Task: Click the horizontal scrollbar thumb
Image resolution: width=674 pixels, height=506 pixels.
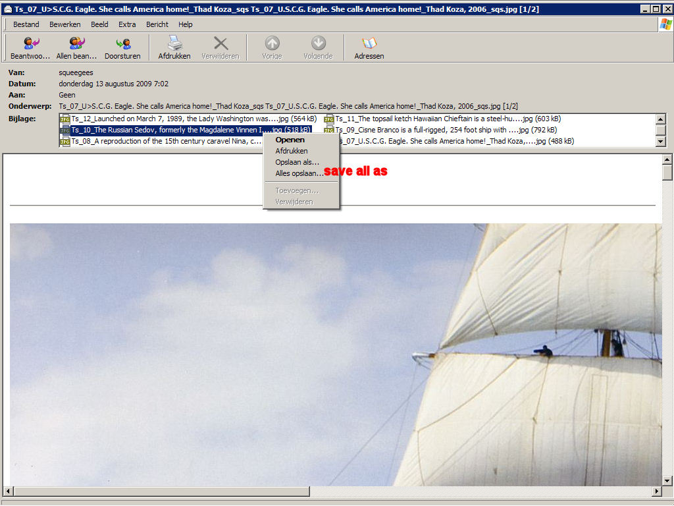Action: tap(161, 491)
